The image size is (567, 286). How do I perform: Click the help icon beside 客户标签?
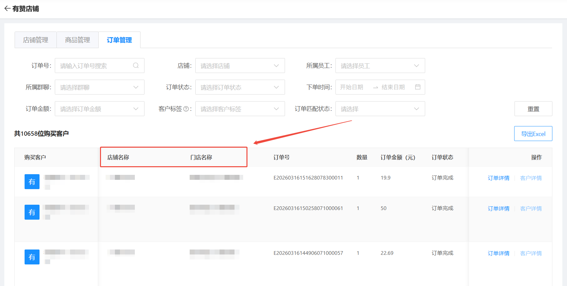(186, 109)
